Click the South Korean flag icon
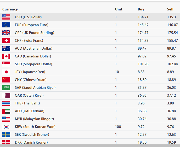The image size is (180, 147). (6, 127)
